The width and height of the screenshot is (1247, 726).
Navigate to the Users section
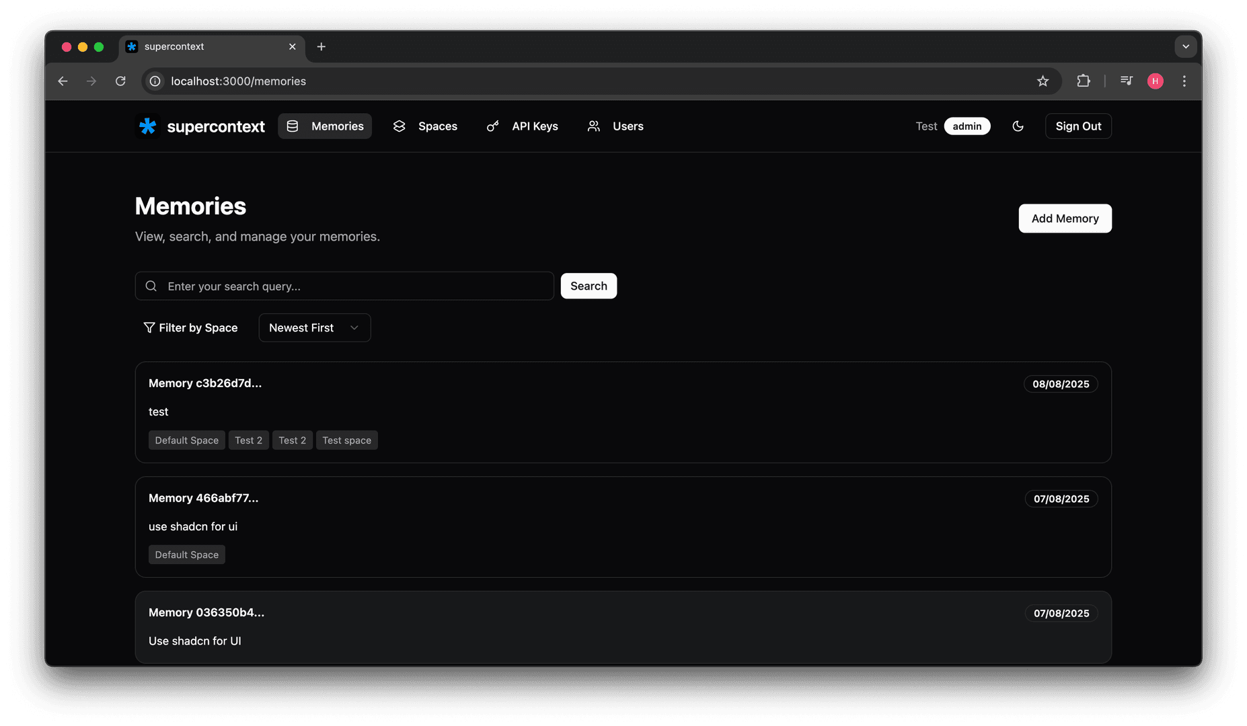point(615,126)
